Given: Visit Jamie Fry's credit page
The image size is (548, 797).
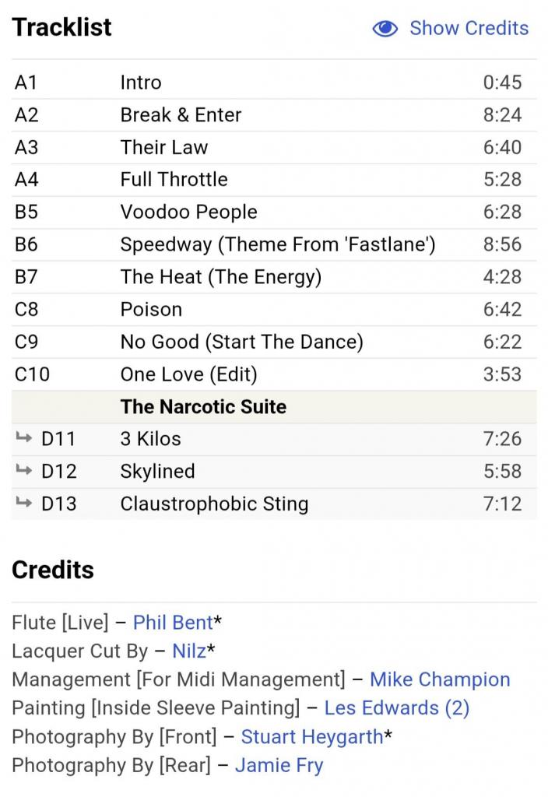Looking at the screenshot, I should point(279,765).
